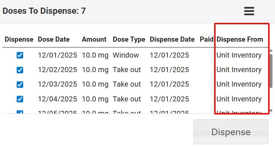Select the Dose Type column header

[129, 39]
